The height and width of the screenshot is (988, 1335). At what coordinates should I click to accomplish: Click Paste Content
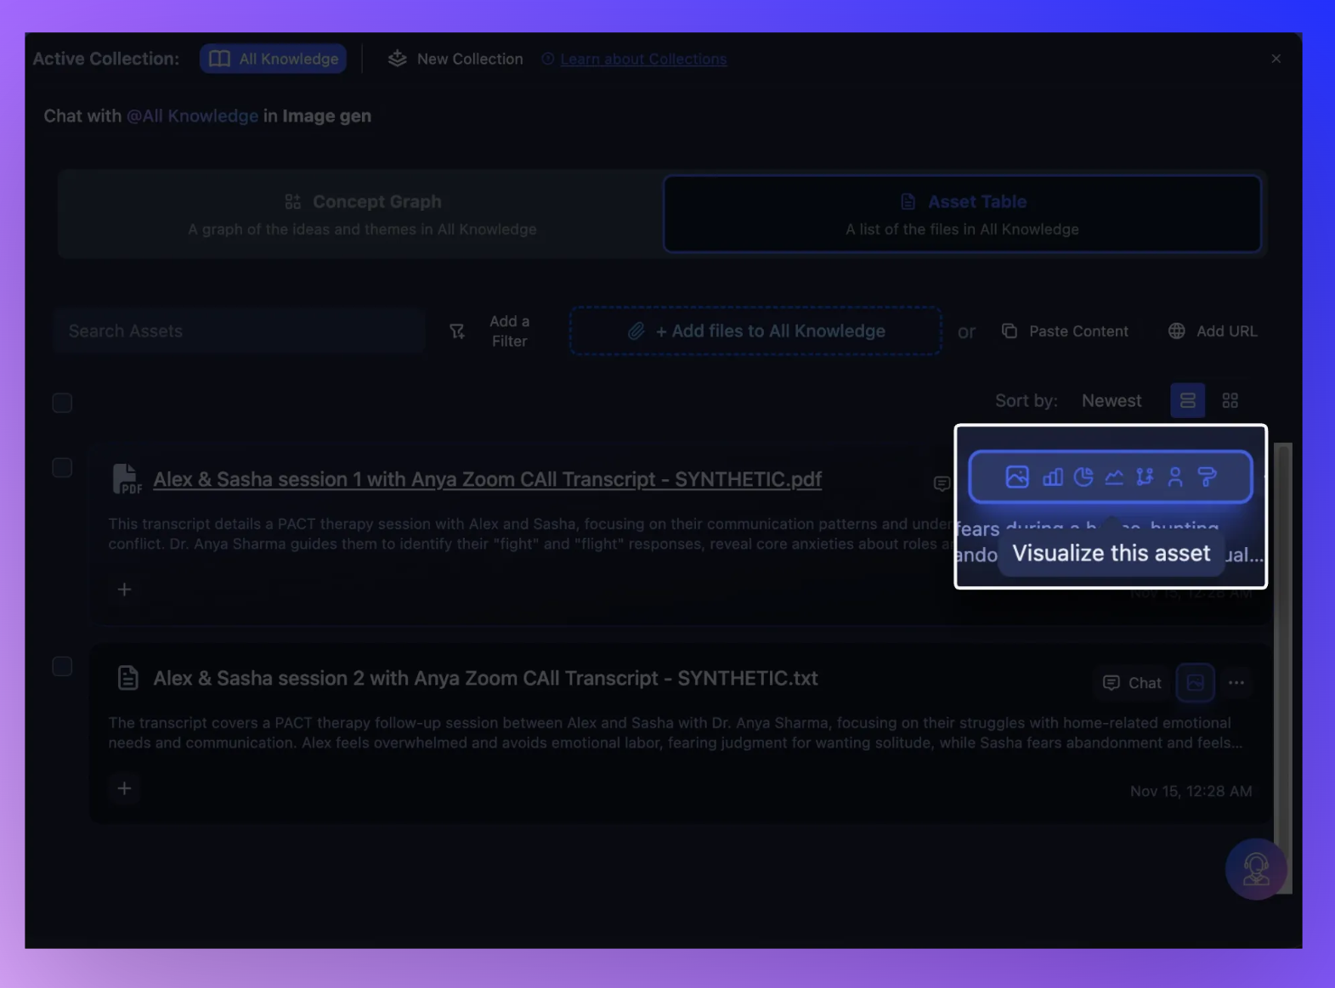point(1065,331)
